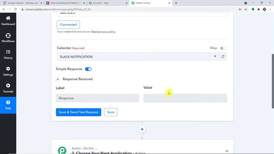This screenshot has width=274, height=154.
Task: Click the 'Response Received' heading text
Action: 77,79
